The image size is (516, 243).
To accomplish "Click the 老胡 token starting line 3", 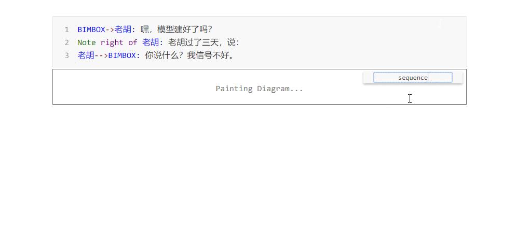I will tap(86, 55).
